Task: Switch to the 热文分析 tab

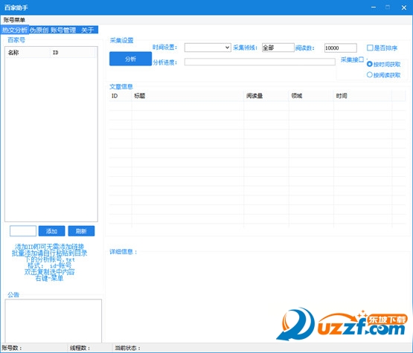Action: tap(15, 30)
